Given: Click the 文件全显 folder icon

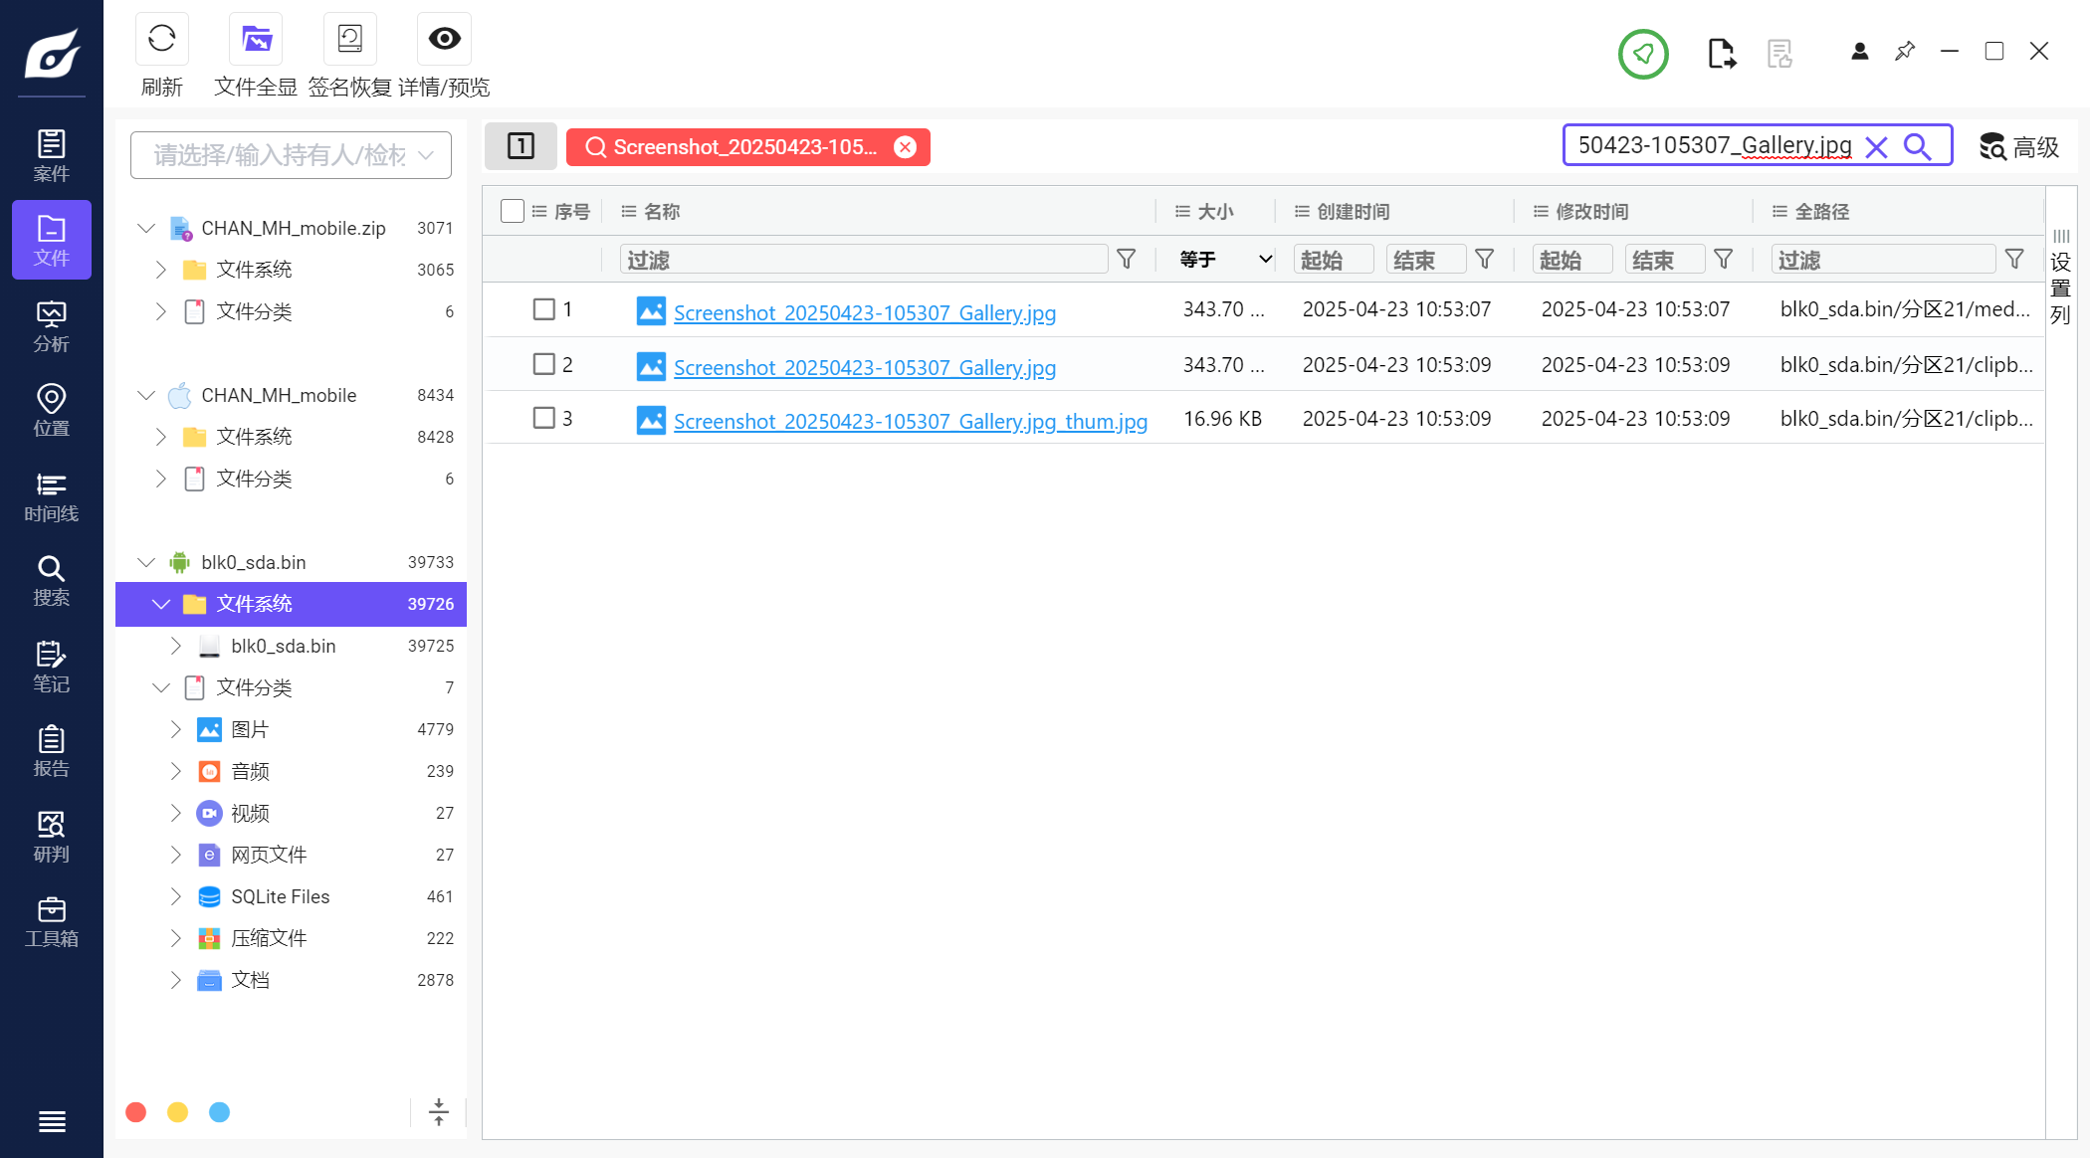Looking at the screenshot, I should 256,39.
